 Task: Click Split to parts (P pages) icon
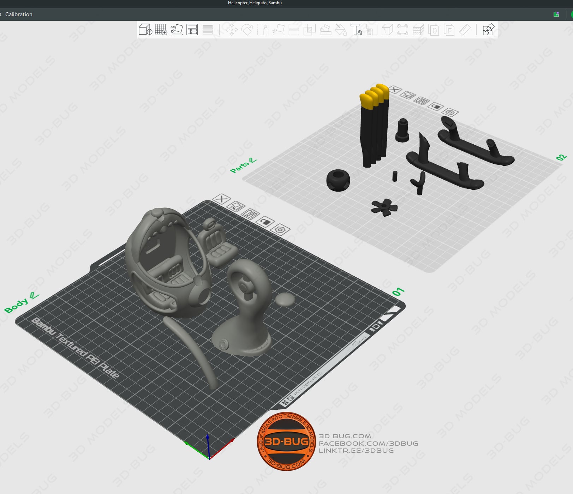tap(449, 30)
